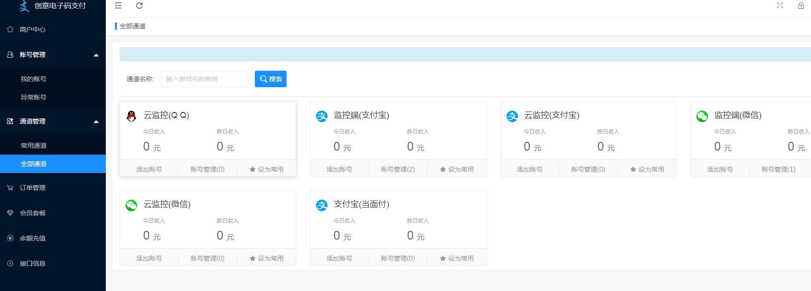Screen dimensions: 811x291
Task: Click the info icon beside 接口信息
Action: click(10, 263)
